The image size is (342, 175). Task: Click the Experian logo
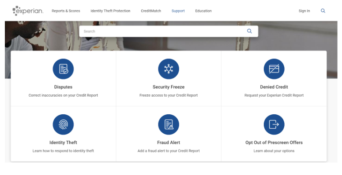(x=28, y=11)
